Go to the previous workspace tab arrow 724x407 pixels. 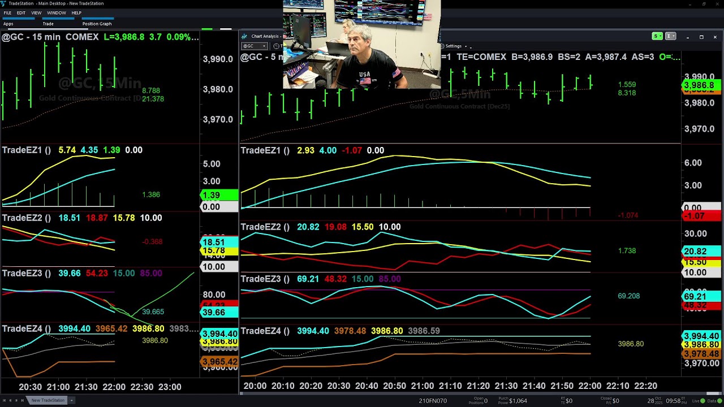[x=10, y=400]
